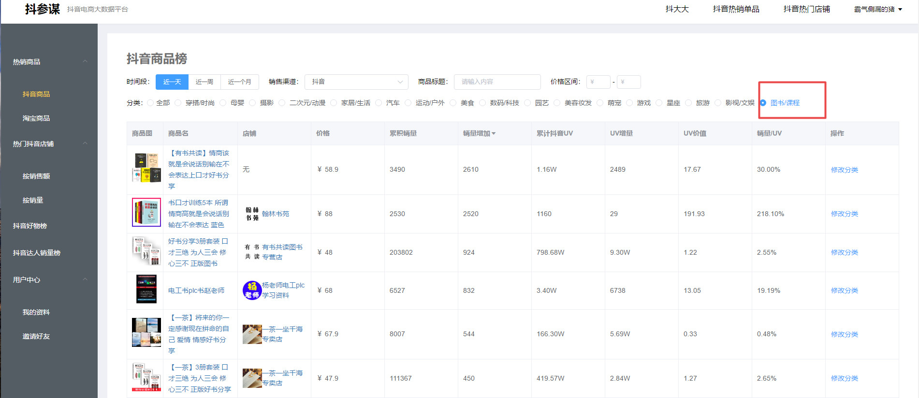
Task: Select the 美食 category radio button
Action: [453, 103]
